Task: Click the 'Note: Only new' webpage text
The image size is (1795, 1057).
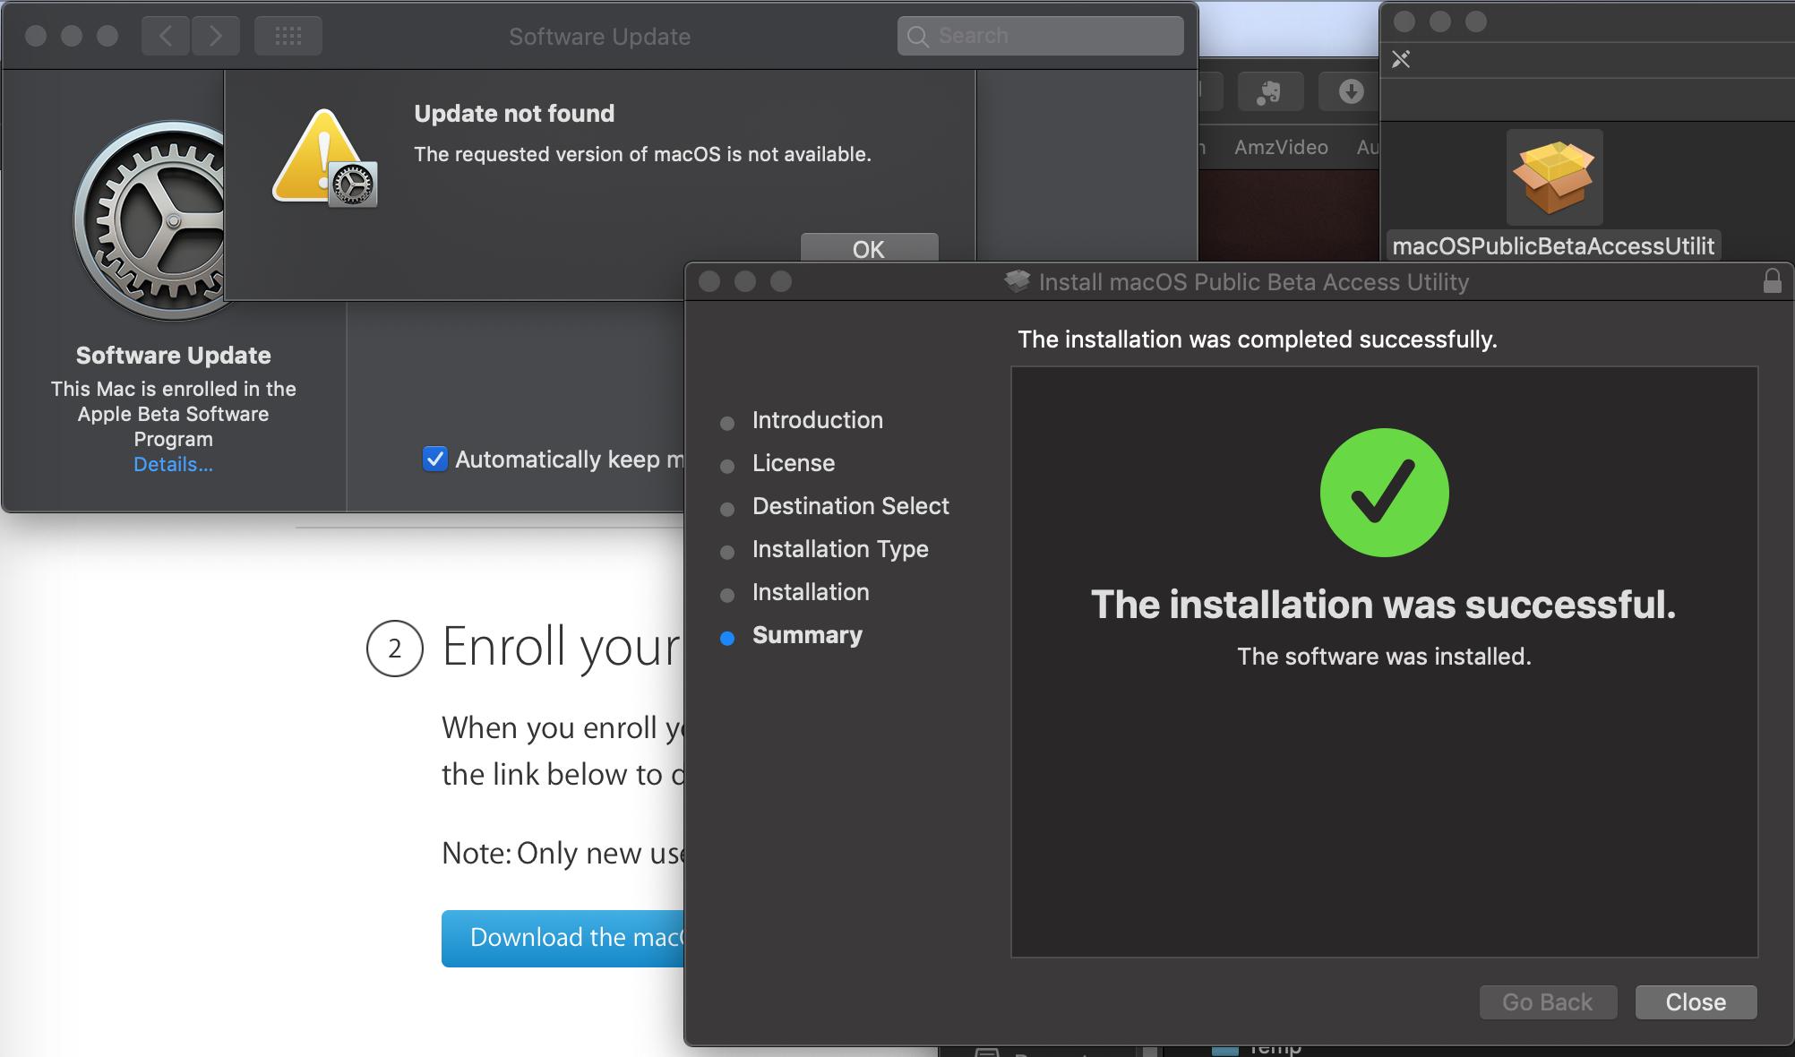Action: tap(563, 853)
